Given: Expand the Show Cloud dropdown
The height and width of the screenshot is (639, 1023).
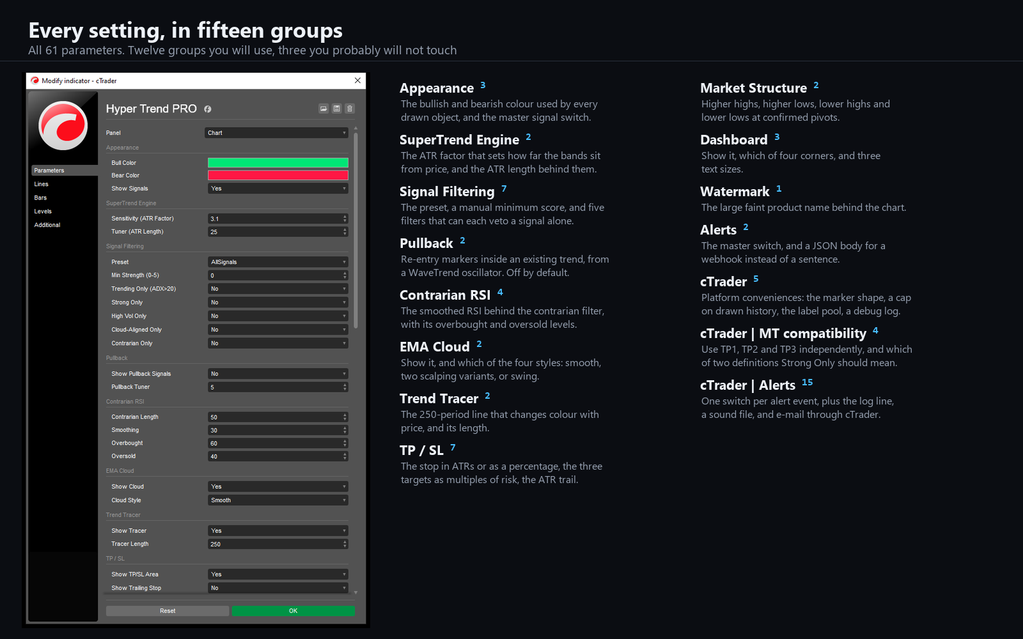Looking at the screenshot, I should [278, 487].
